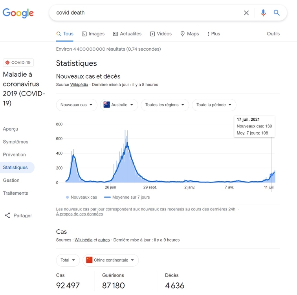Click the China flag icon
The height and width of the screenshot is (295, 297).
click(x=89, y=260)
